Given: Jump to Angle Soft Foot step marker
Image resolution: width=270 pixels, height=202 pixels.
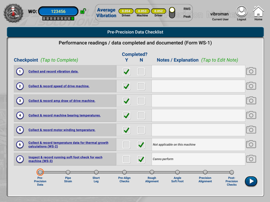Looking at the screenshot, I should point(177,172).
